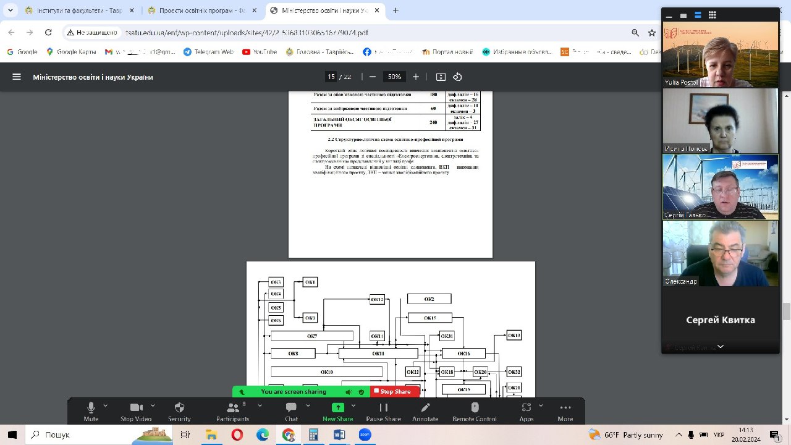Viewport: 791px width, 445px height.
Task: Expand the audio options arrow beside Mute
Action: point(105,406)
